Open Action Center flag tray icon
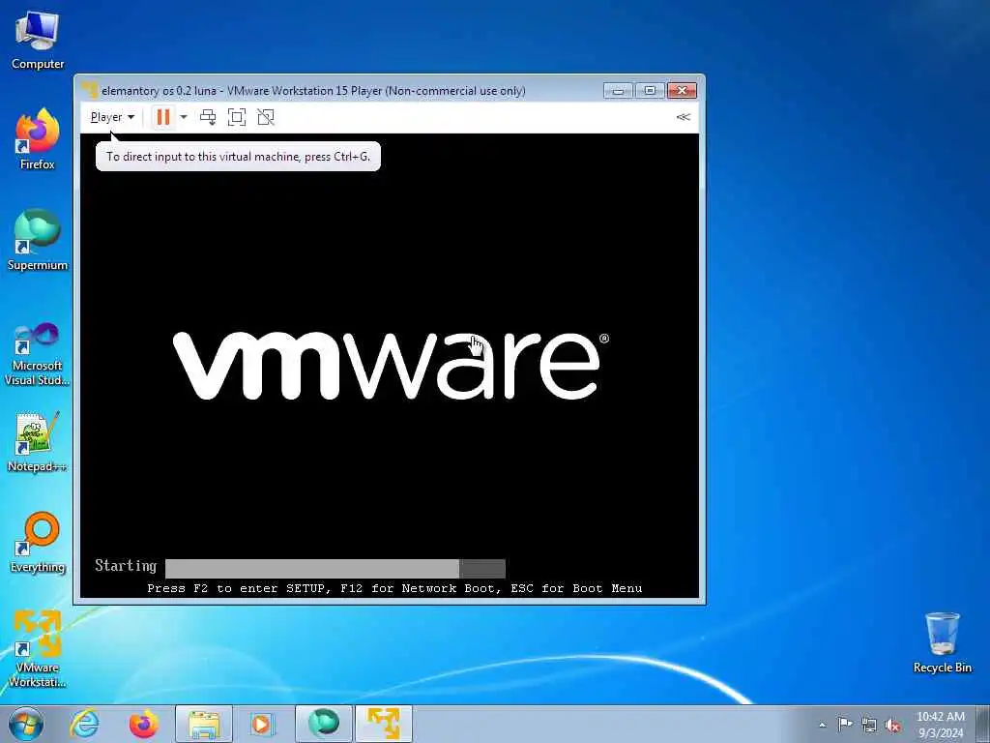 [845, 724]
